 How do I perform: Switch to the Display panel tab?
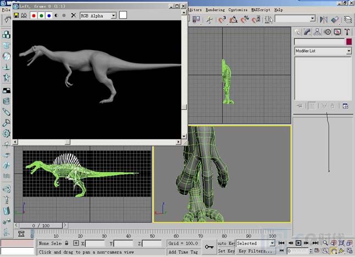click(x=337, y=32)
